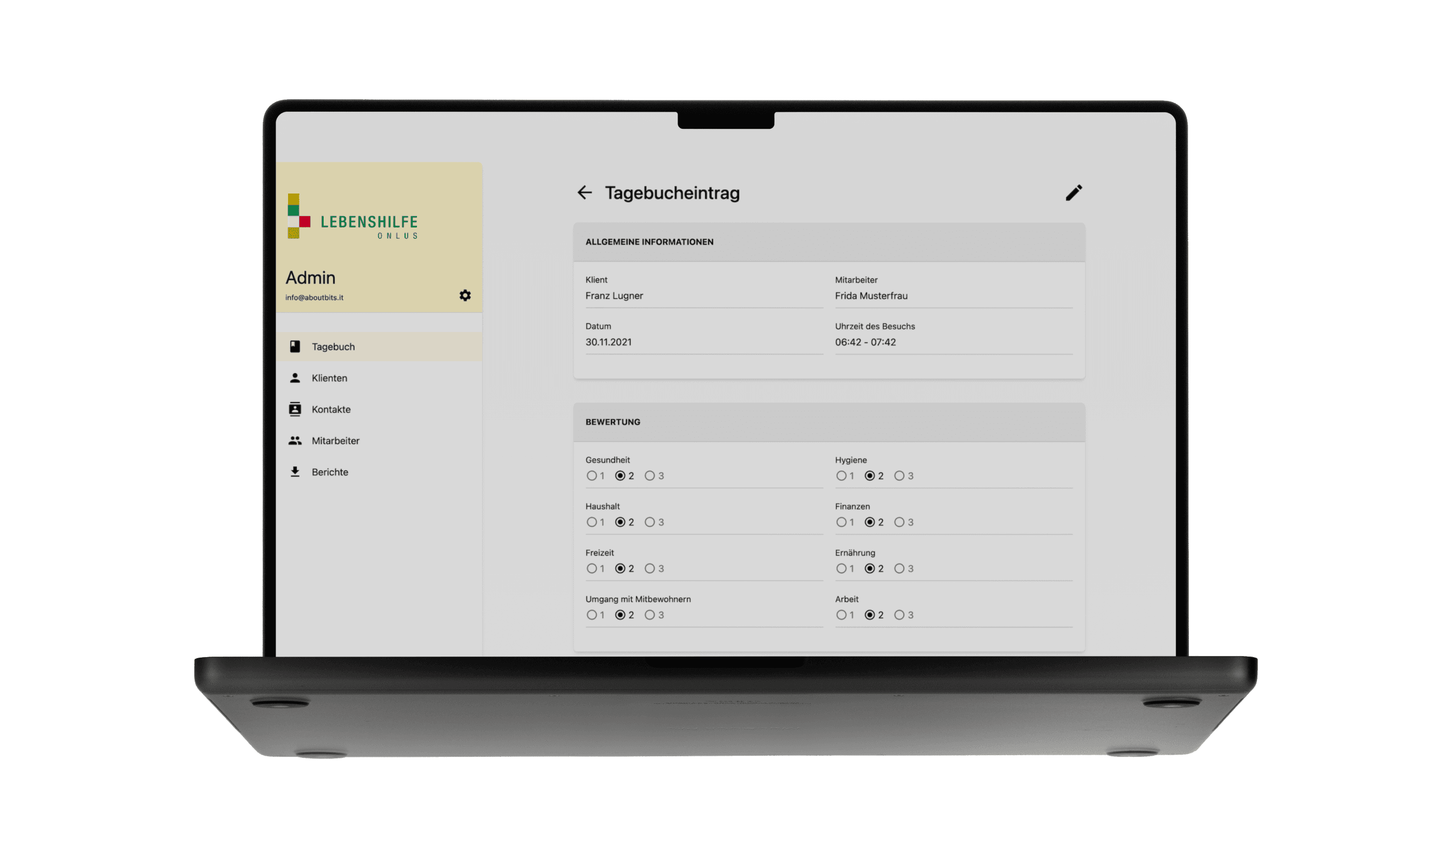
Task: Select rating 3 for Haushalt
Action: pyautogui.click(x=650, y=522)
